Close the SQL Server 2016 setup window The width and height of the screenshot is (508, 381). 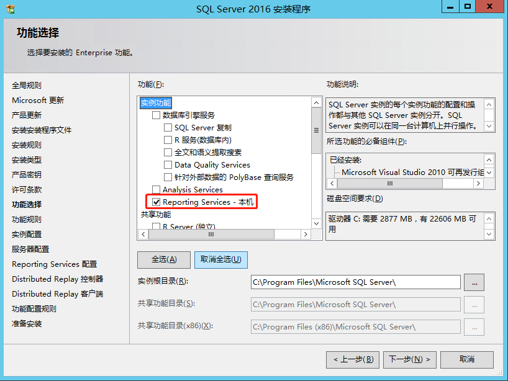[x=490, y=6]
